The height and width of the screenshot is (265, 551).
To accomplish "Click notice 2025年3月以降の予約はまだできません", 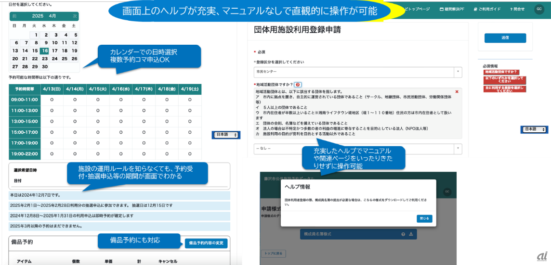I will pyautogui.click(x=119, y=227).
